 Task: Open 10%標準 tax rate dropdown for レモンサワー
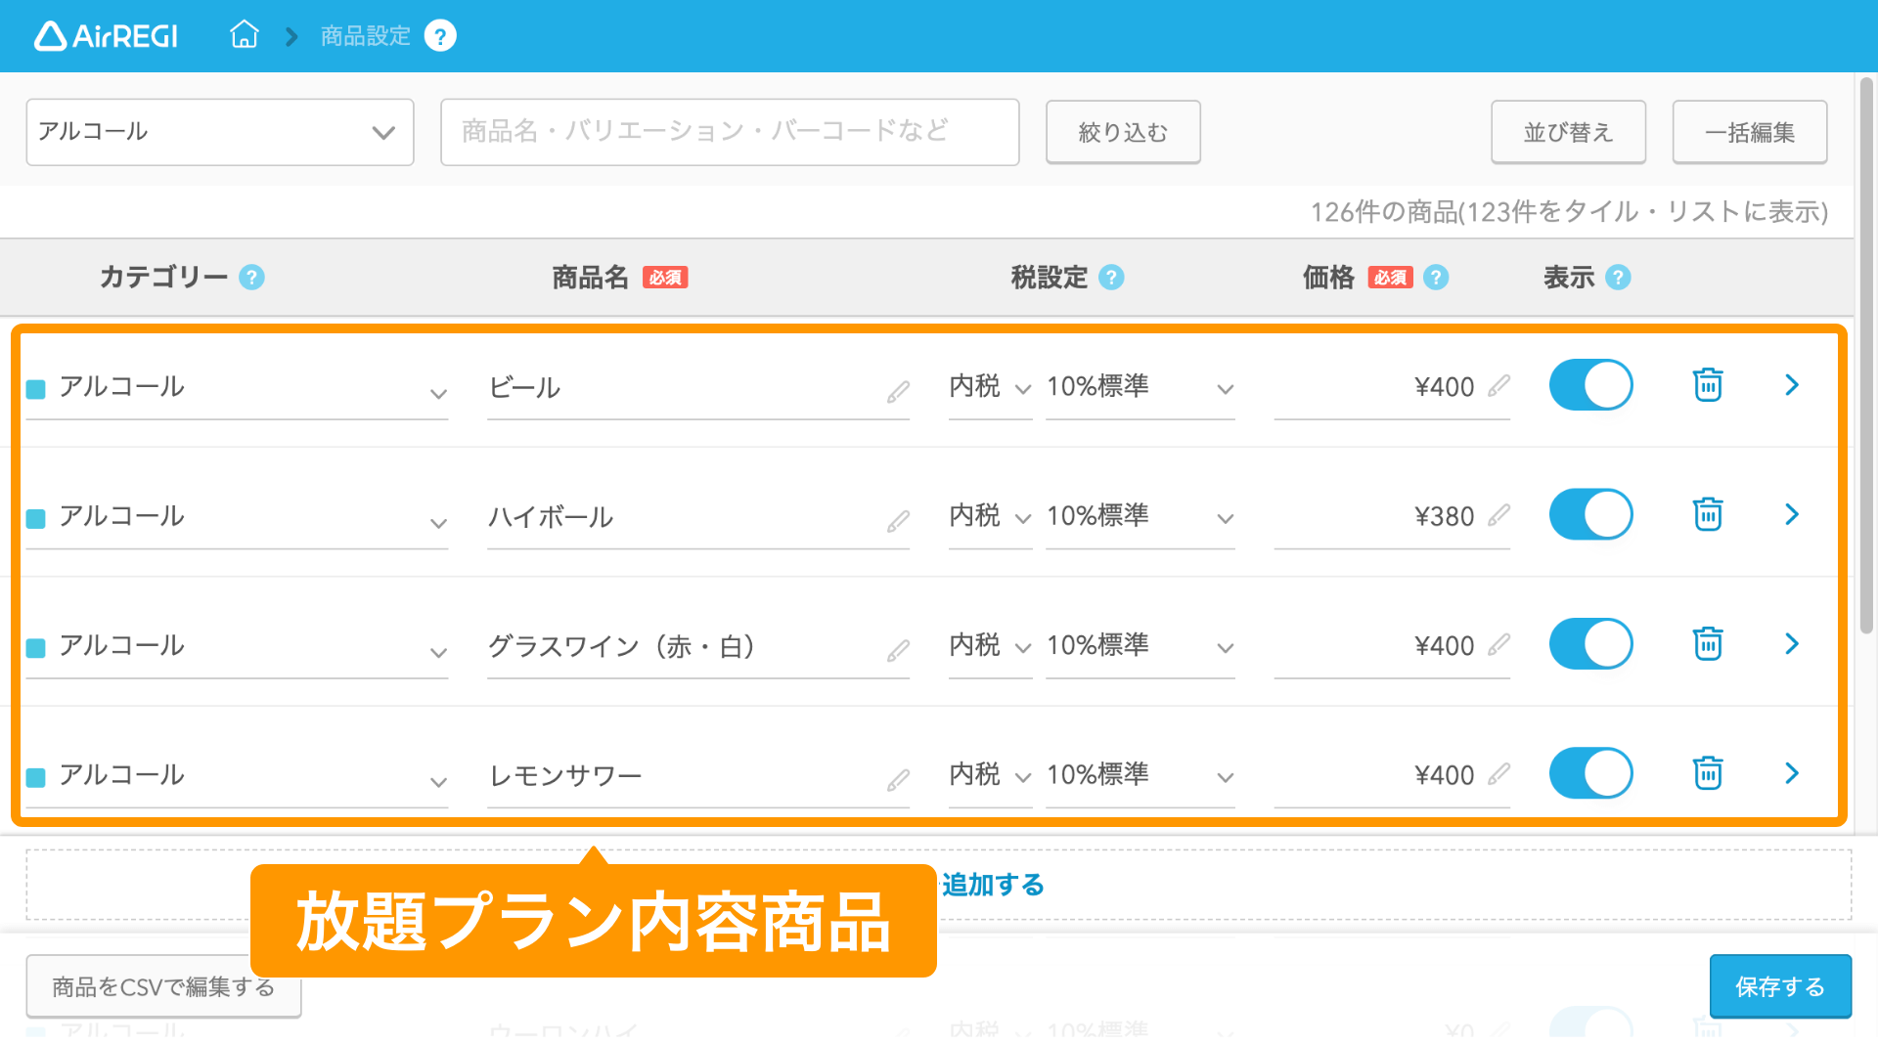1140,776
